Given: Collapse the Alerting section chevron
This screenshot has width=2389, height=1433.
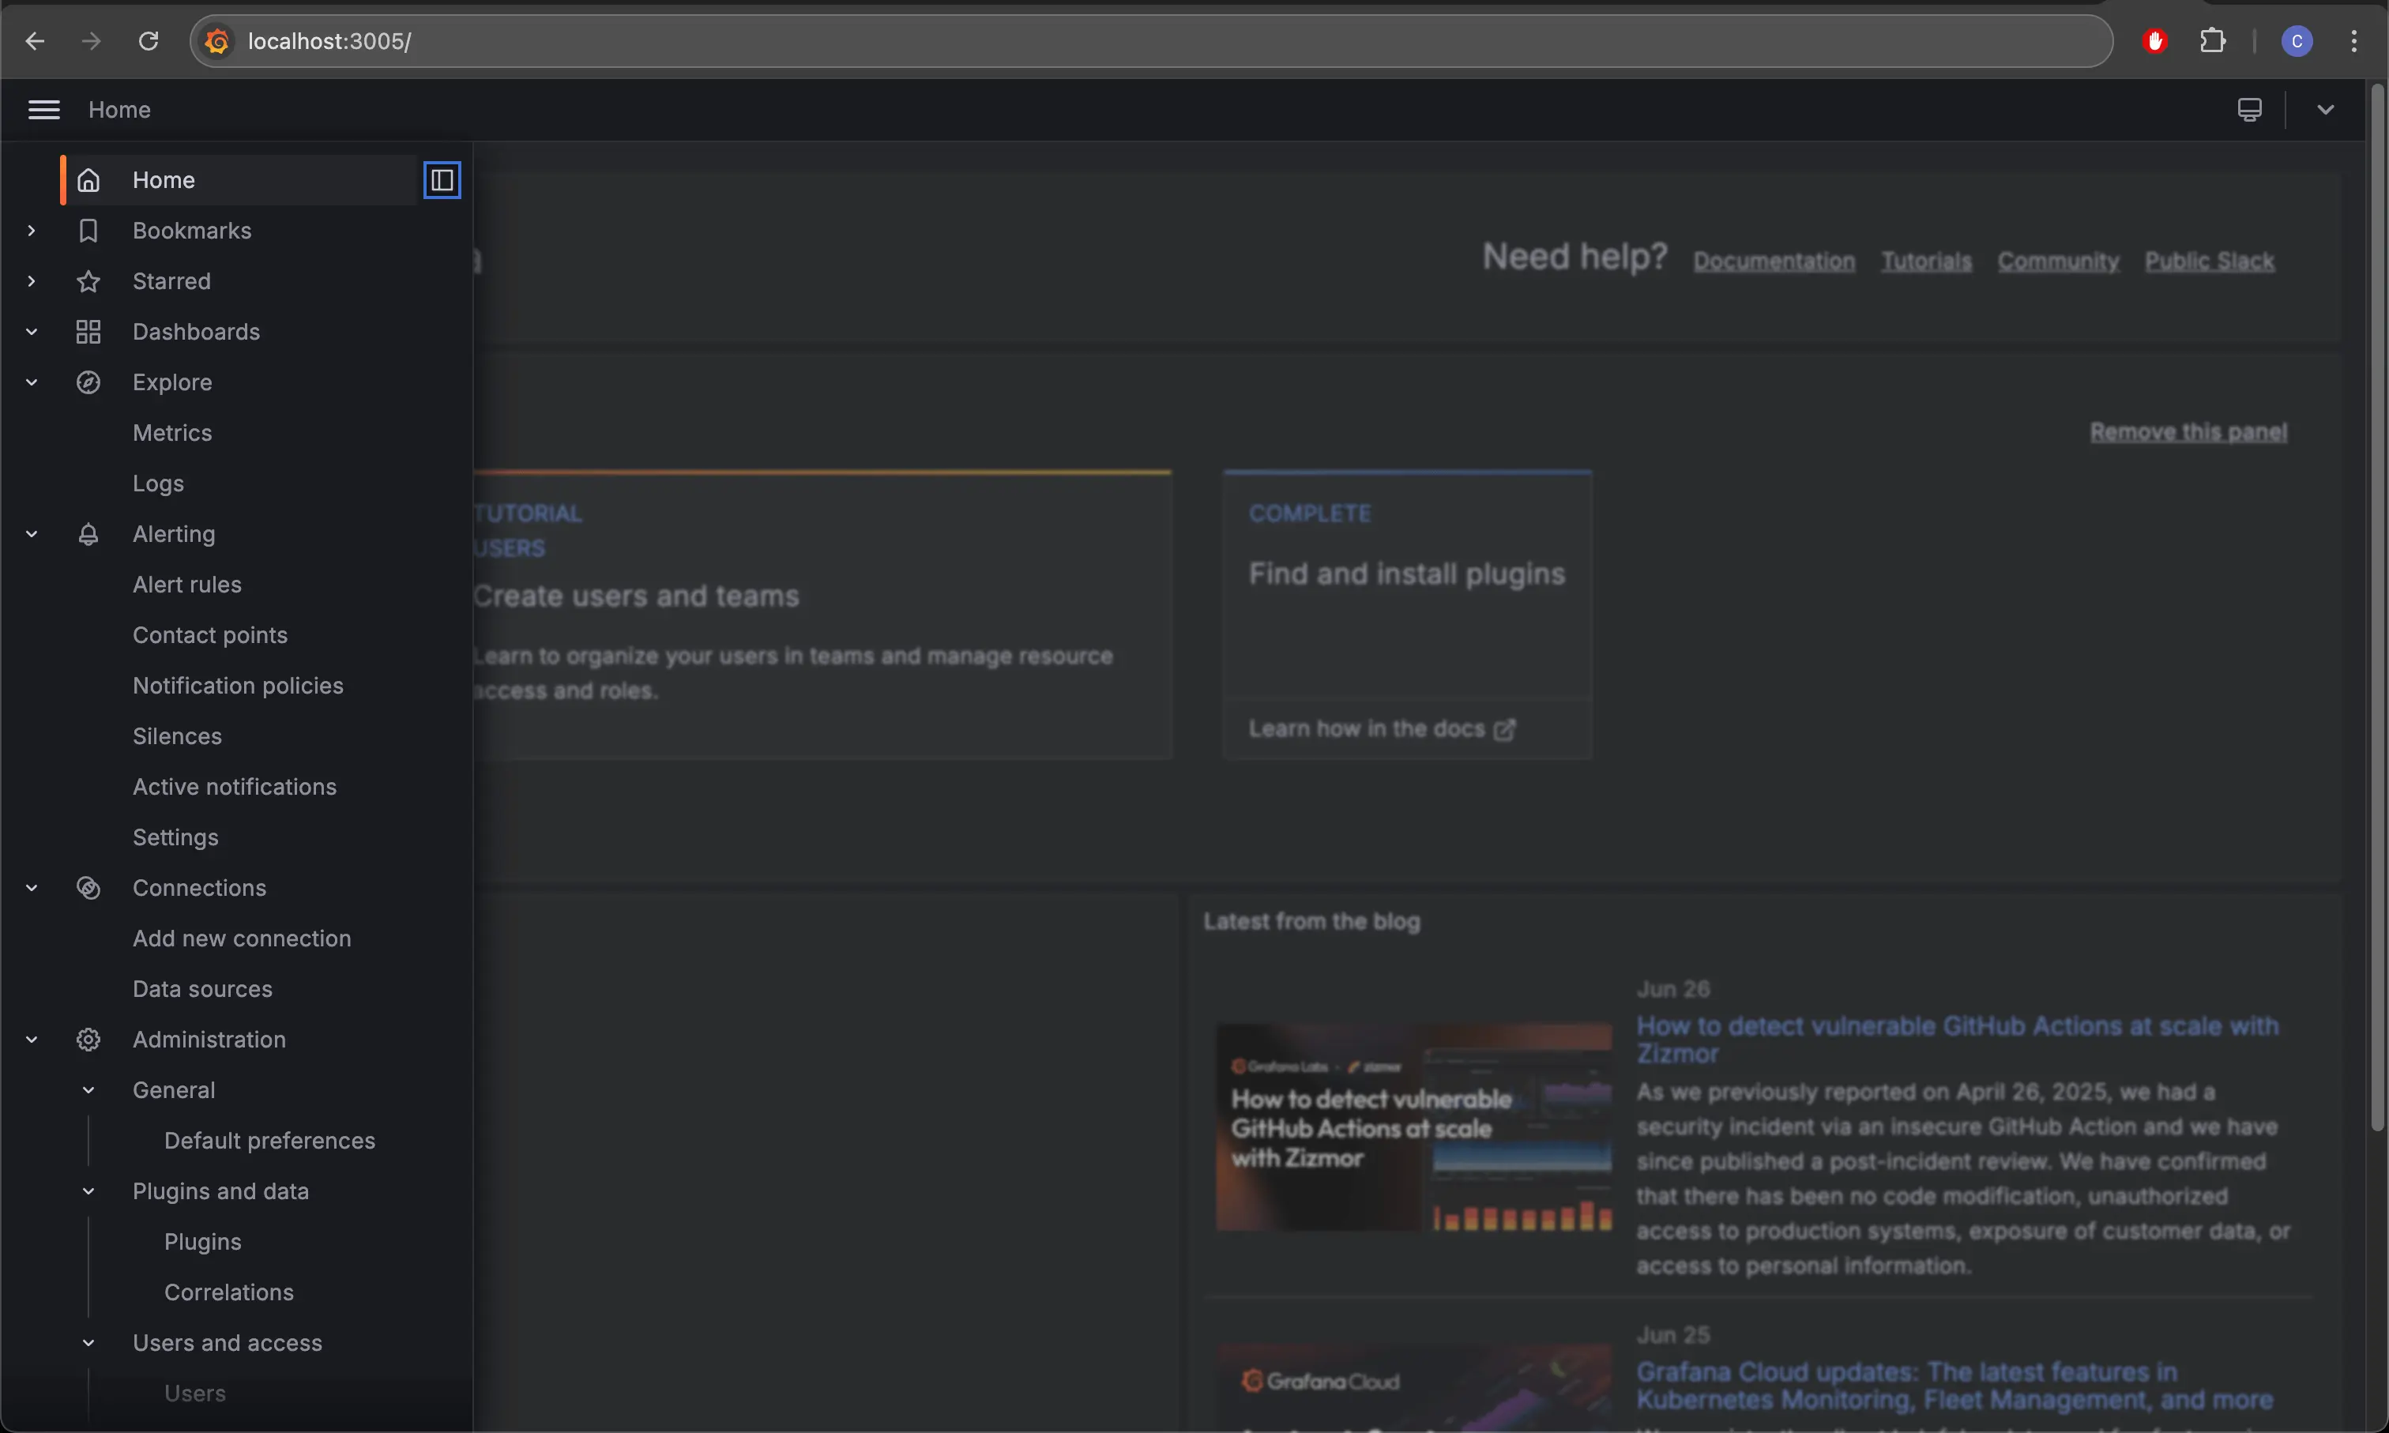Looking at the screenshot, I should (x=31, y=533).
